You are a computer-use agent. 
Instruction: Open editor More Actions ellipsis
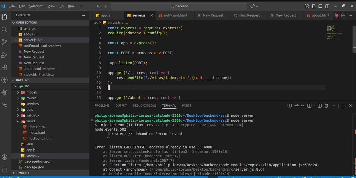click(x=351, y=15)
